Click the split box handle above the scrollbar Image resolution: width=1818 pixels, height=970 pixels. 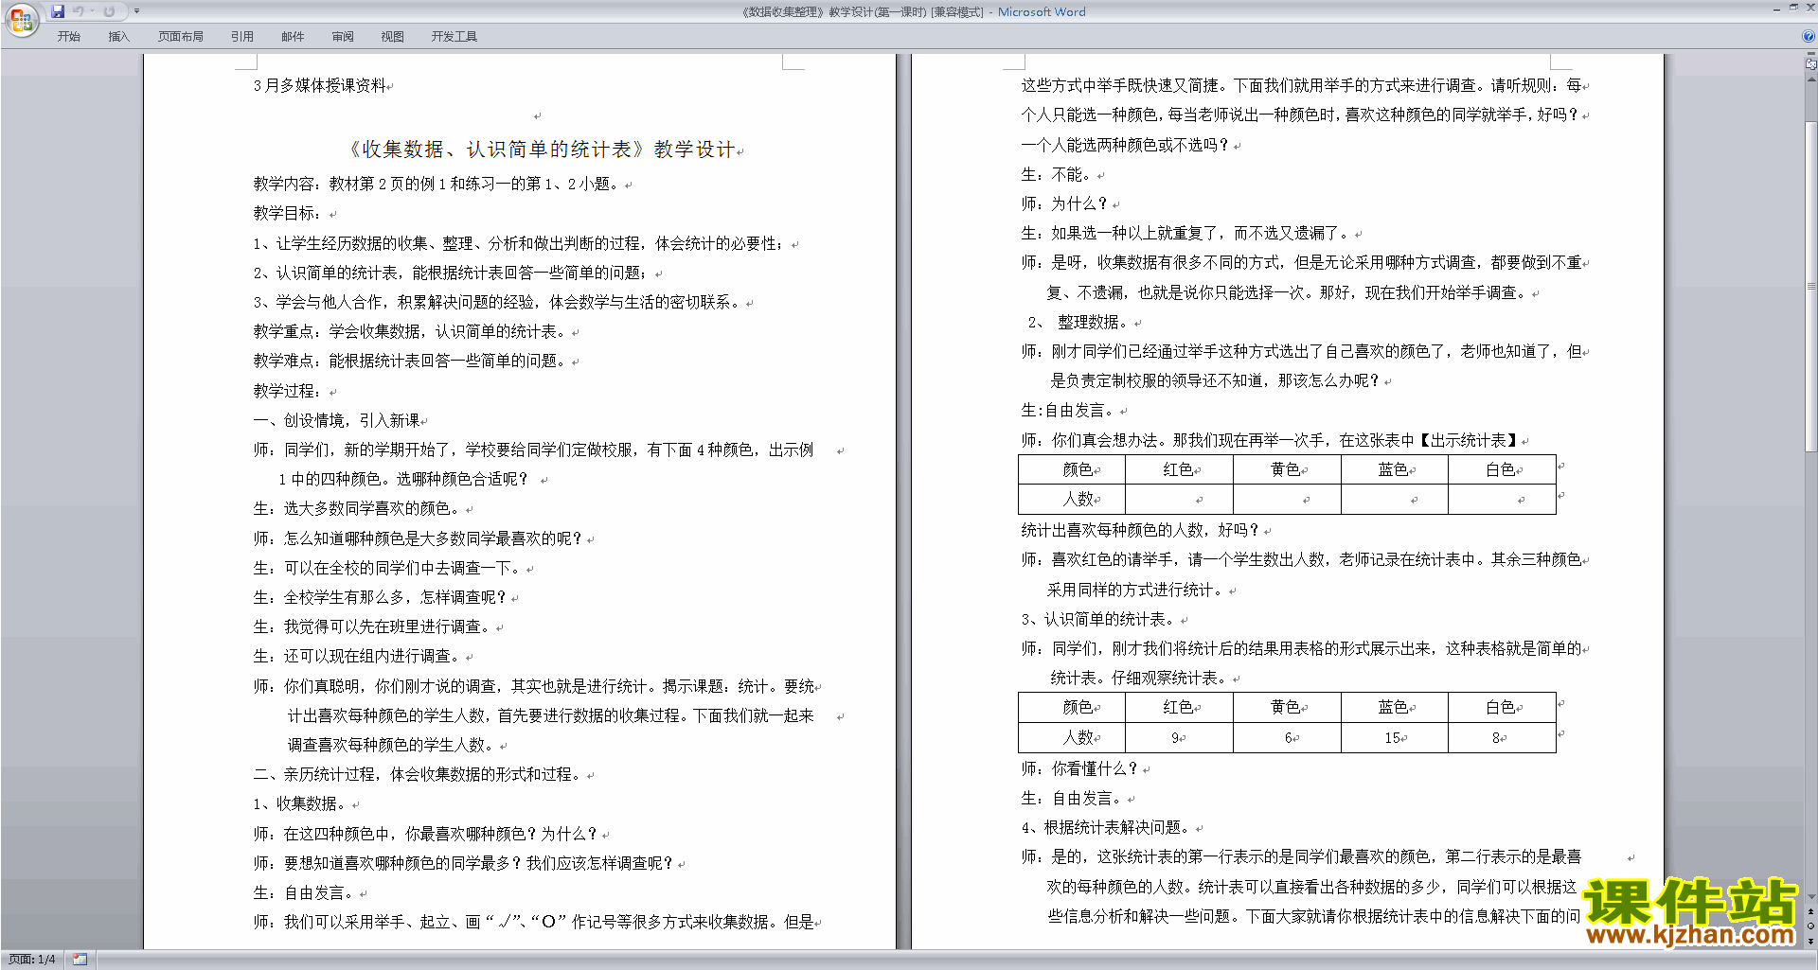coord(1811,55)
